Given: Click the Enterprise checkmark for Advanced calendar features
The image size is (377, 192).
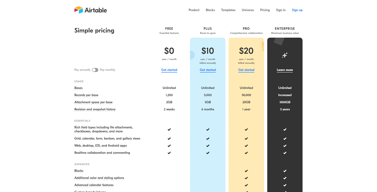Looking at the screenshot, I should point(285,185).
